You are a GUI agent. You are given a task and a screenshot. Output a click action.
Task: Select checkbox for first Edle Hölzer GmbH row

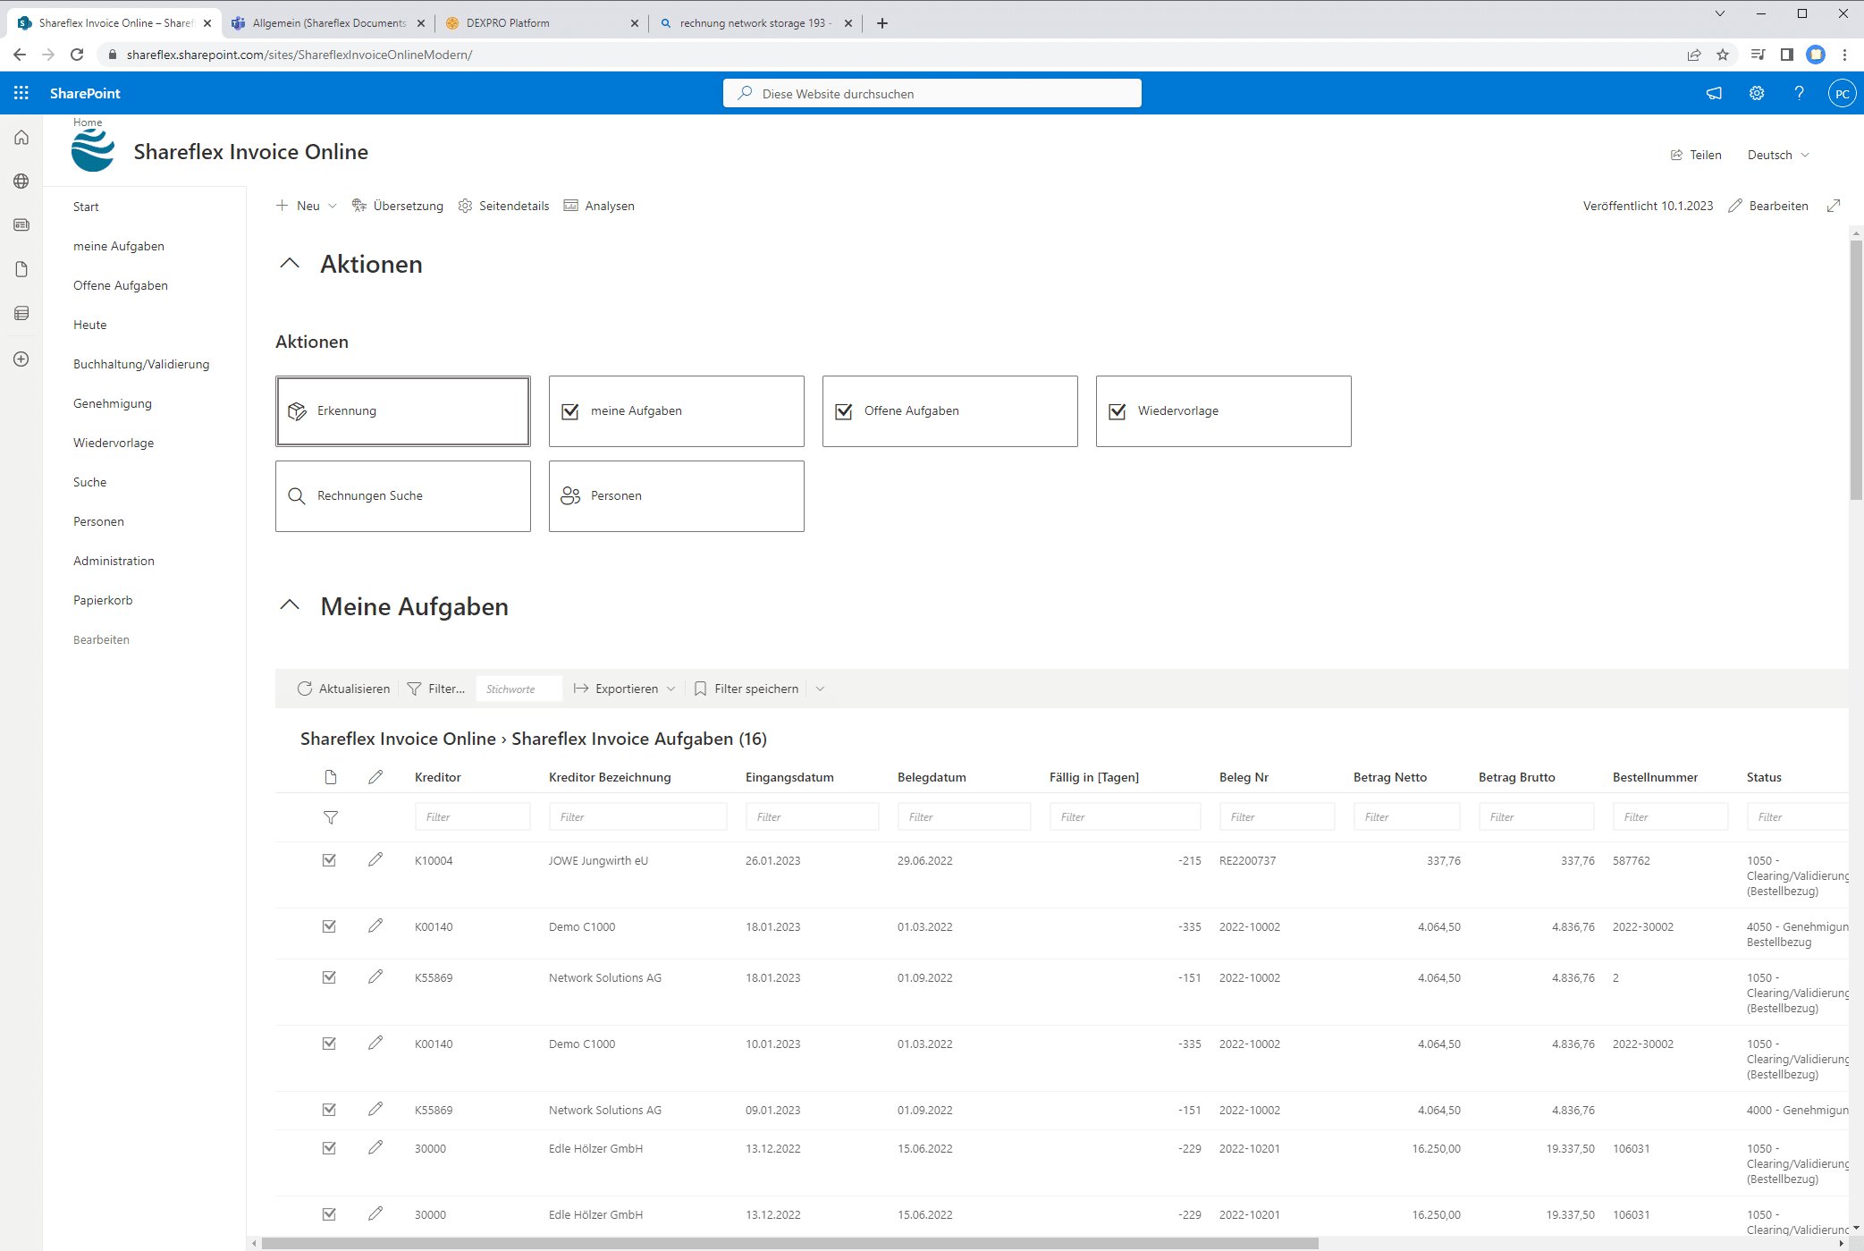[x=329, y=1148]
